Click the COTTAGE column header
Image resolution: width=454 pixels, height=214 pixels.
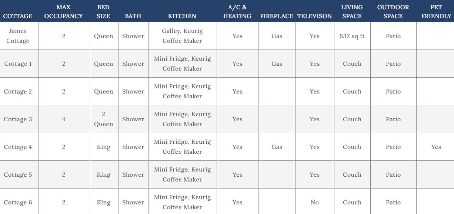tap(18, 16)
